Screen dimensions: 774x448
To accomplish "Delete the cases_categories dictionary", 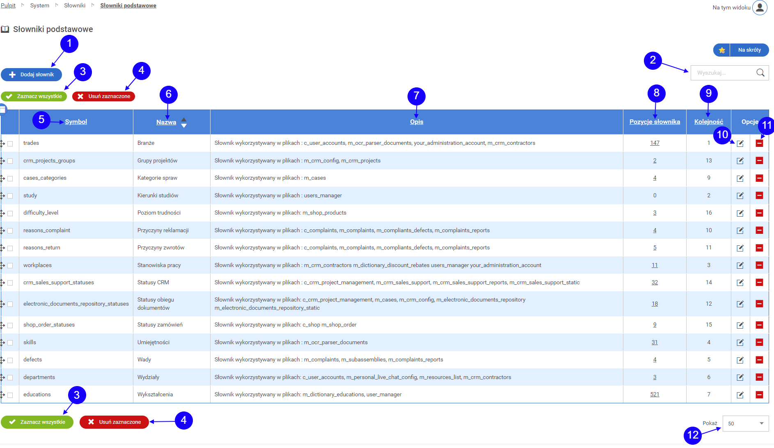I will pos(759,178).
